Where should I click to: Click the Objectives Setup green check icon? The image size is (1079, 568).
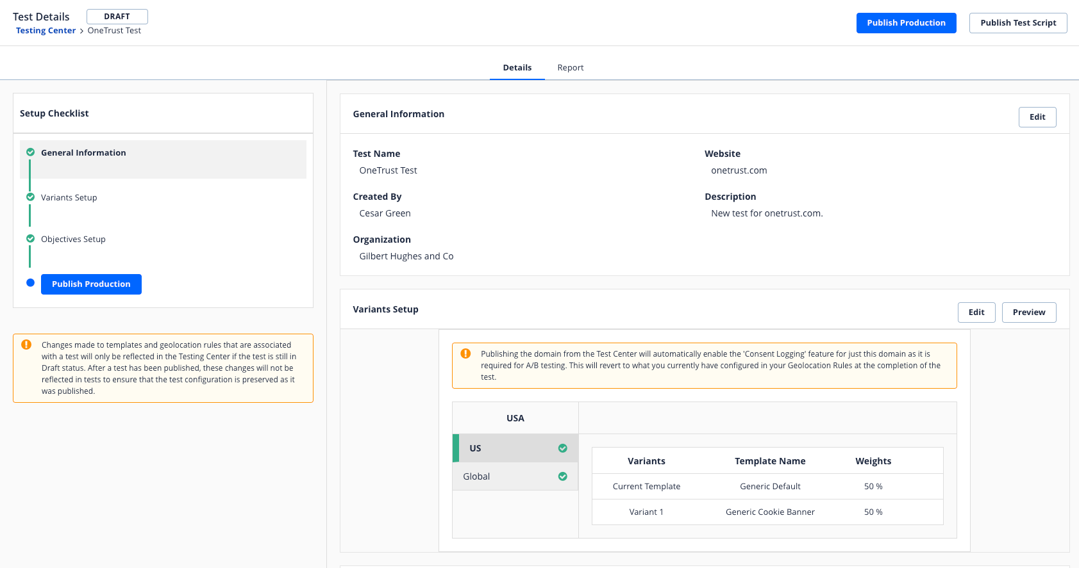pyautogui.click(x=30, y=239)
